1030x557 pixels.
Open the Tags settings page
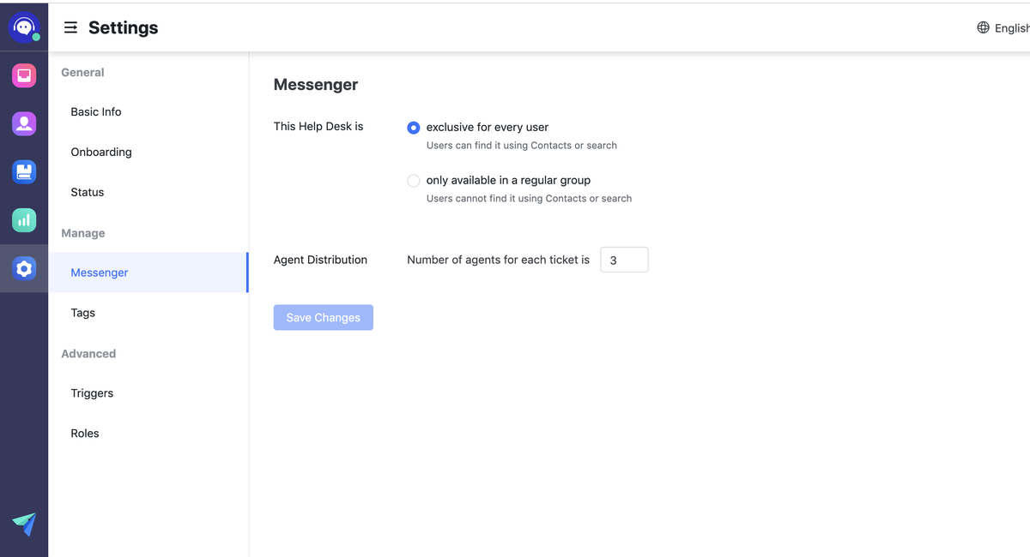point(83,313)
